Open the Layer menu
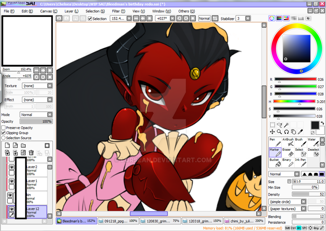Viewport: 326px width, 231px height. pyautogui.click(x=71, y=11)
